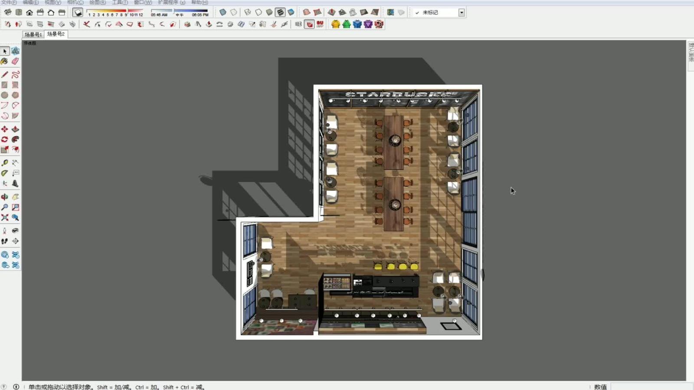This screenshot has height=390, width=694.
Task: Toggle X-ray face style
Action: pos(223,13)
